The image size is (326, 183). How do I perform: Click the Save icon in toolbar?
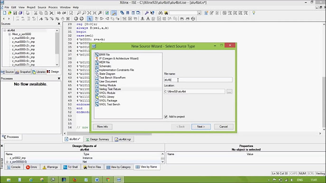[x=15, y=13]
